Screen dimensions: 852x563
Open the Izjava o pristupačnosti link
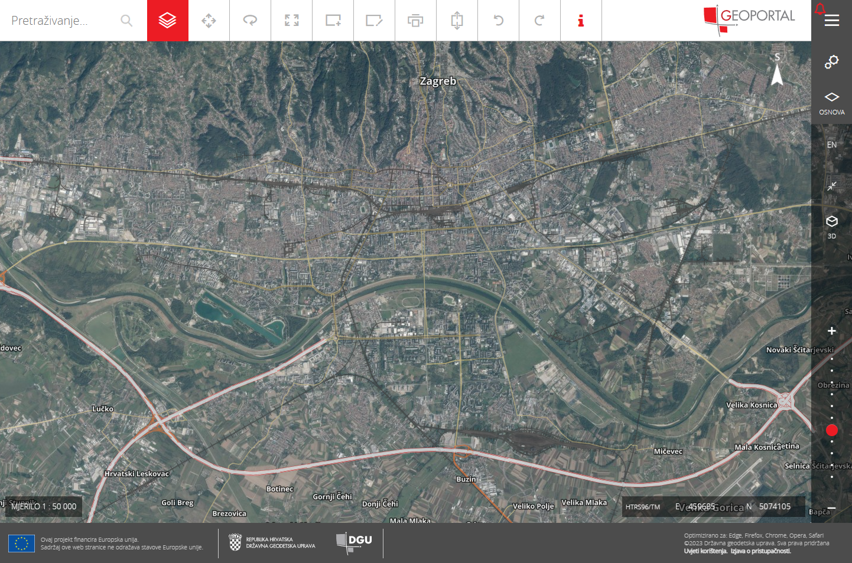760,551
